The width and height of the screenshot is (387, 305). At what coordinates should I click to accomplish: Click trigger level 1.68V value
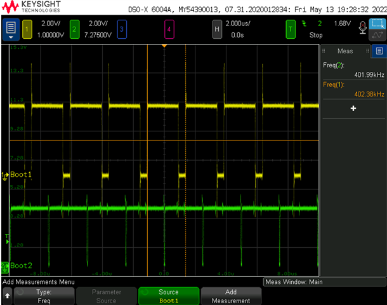pyautogui.click(x=343, y=24)
